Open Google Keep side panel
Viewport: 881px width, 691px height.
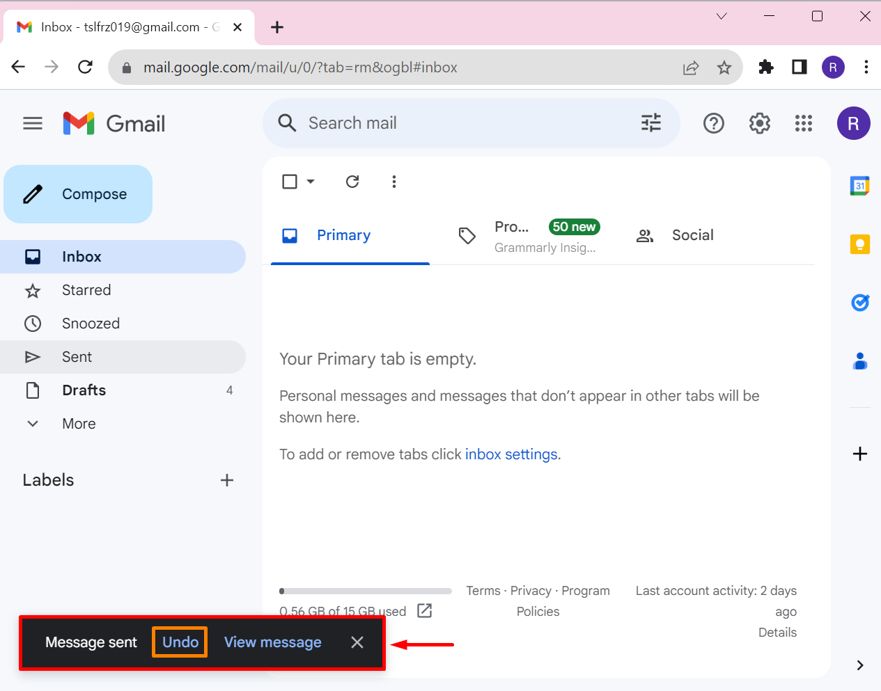(x=859, y=244)
